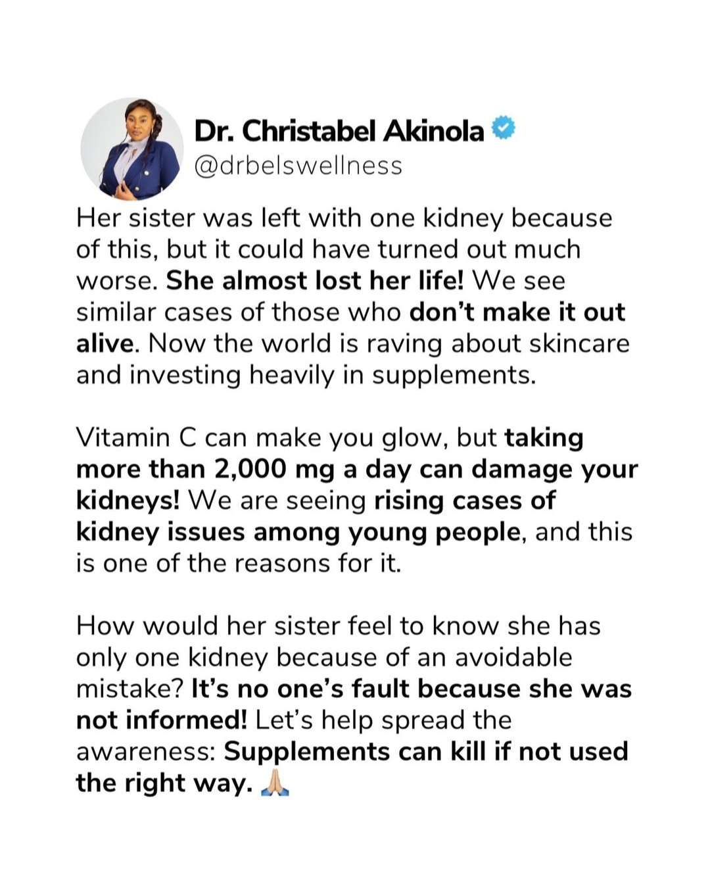Click "is one of the reasons for it."

tap(239, 563)
